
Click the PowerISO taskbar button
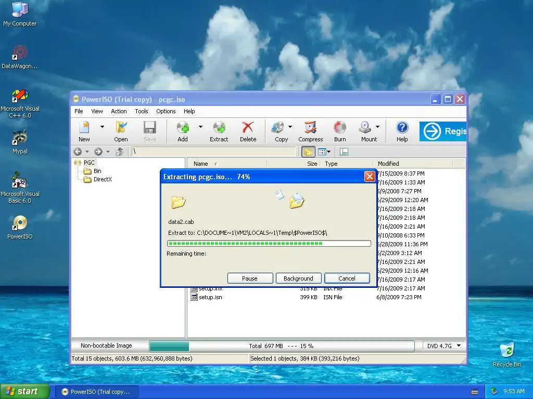(x=96, y=392)
